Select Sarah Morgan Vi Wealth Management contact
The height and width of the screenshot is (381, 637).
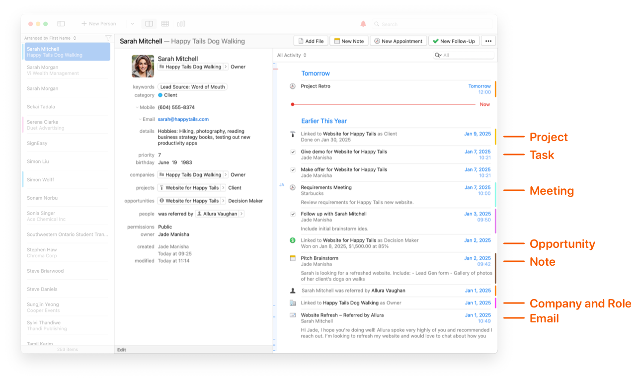(x=67, y=70)
